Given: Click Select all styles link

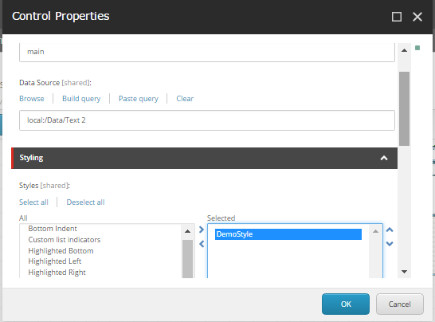Looking at the screenshot, I should click(x=33, y=202).
